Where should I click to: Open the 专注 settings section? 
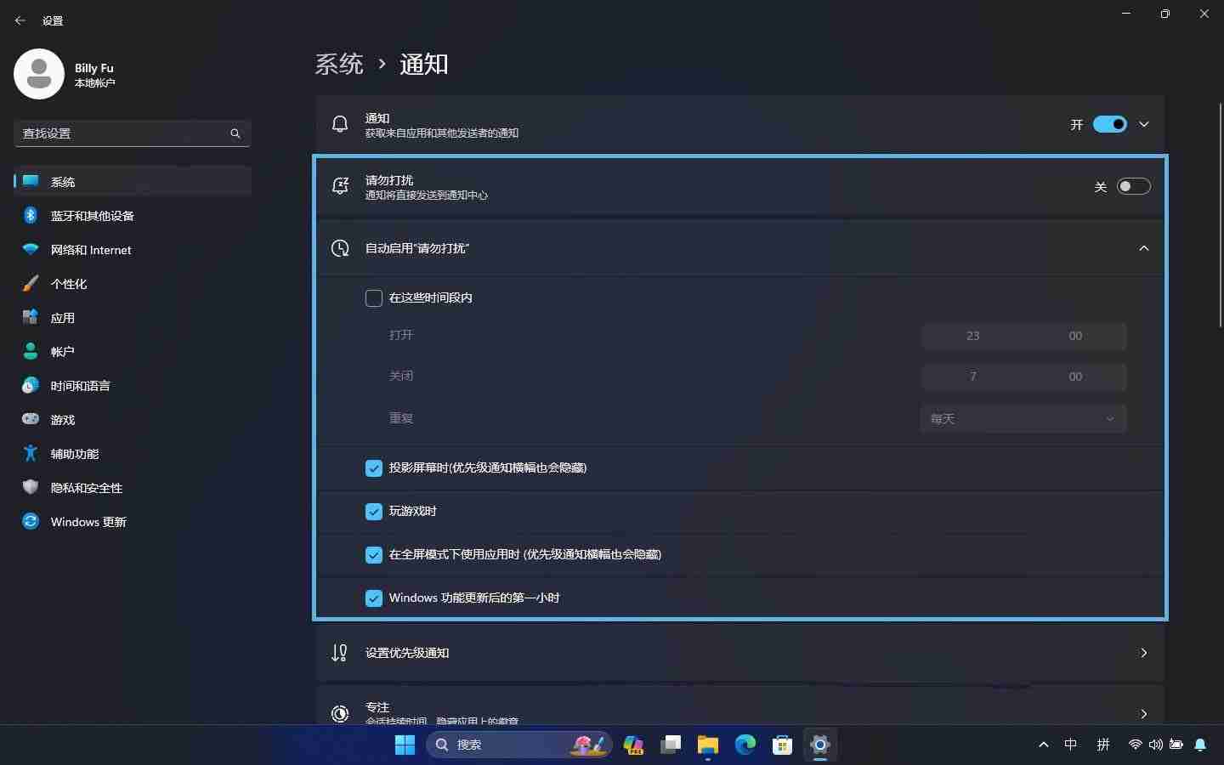tap(739, 714)
